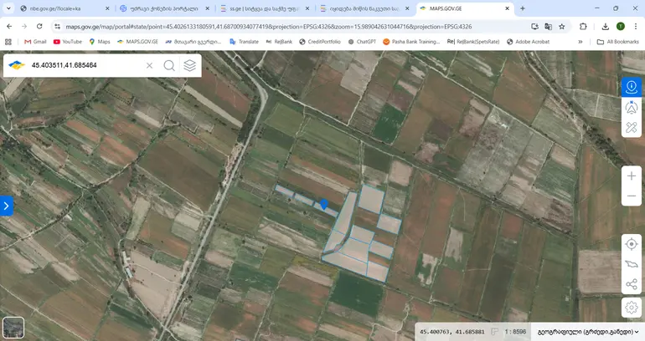Open the RejBank bookmark
The image size is (645, 341).
[x=279, y=42]
